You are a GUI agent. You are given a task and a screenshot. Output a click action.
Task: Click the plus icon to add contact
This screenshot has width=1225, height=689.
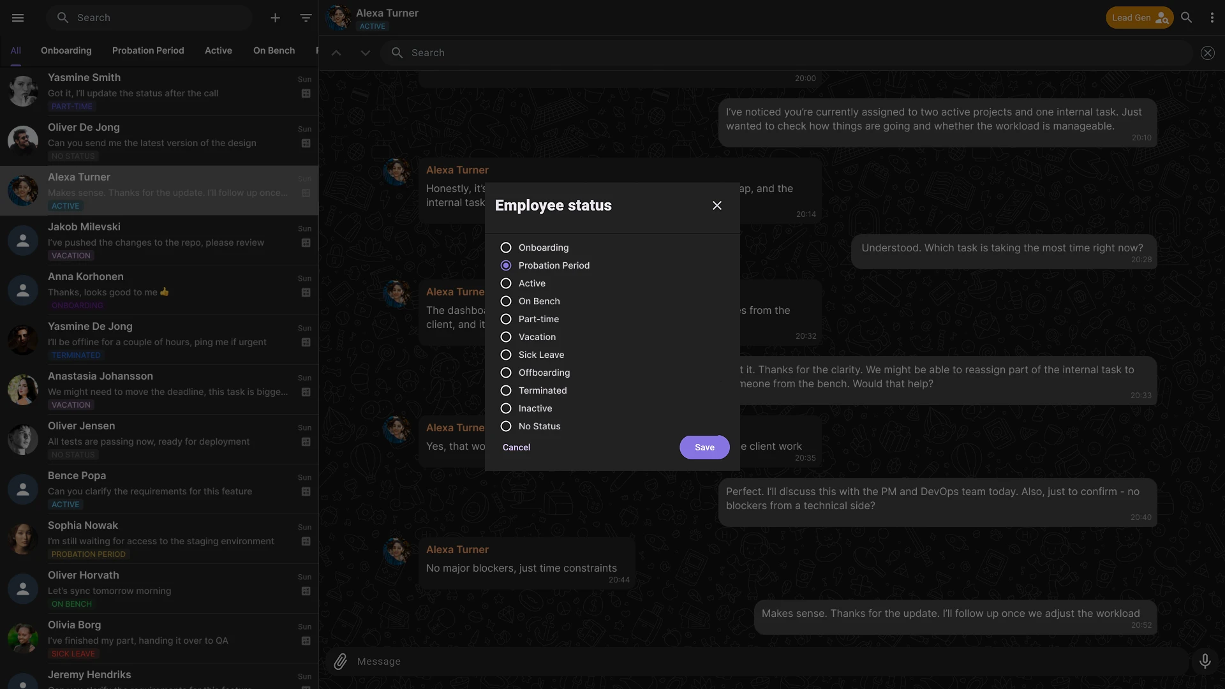(275, 18)
